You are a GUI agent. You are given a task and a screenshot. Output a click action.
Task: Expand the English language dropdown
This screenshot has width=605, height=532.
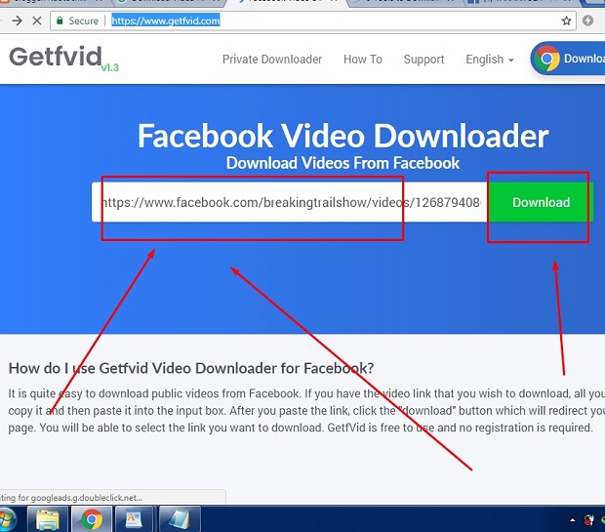[489, 60]
